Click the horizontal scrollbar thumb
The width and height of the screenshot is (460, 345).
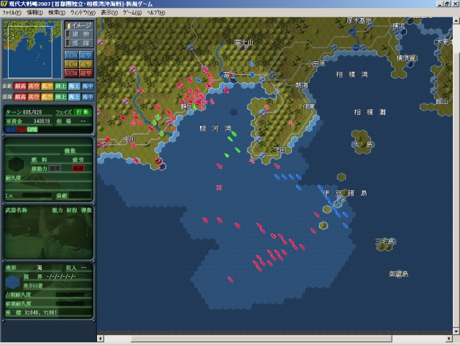coord(261,339)
